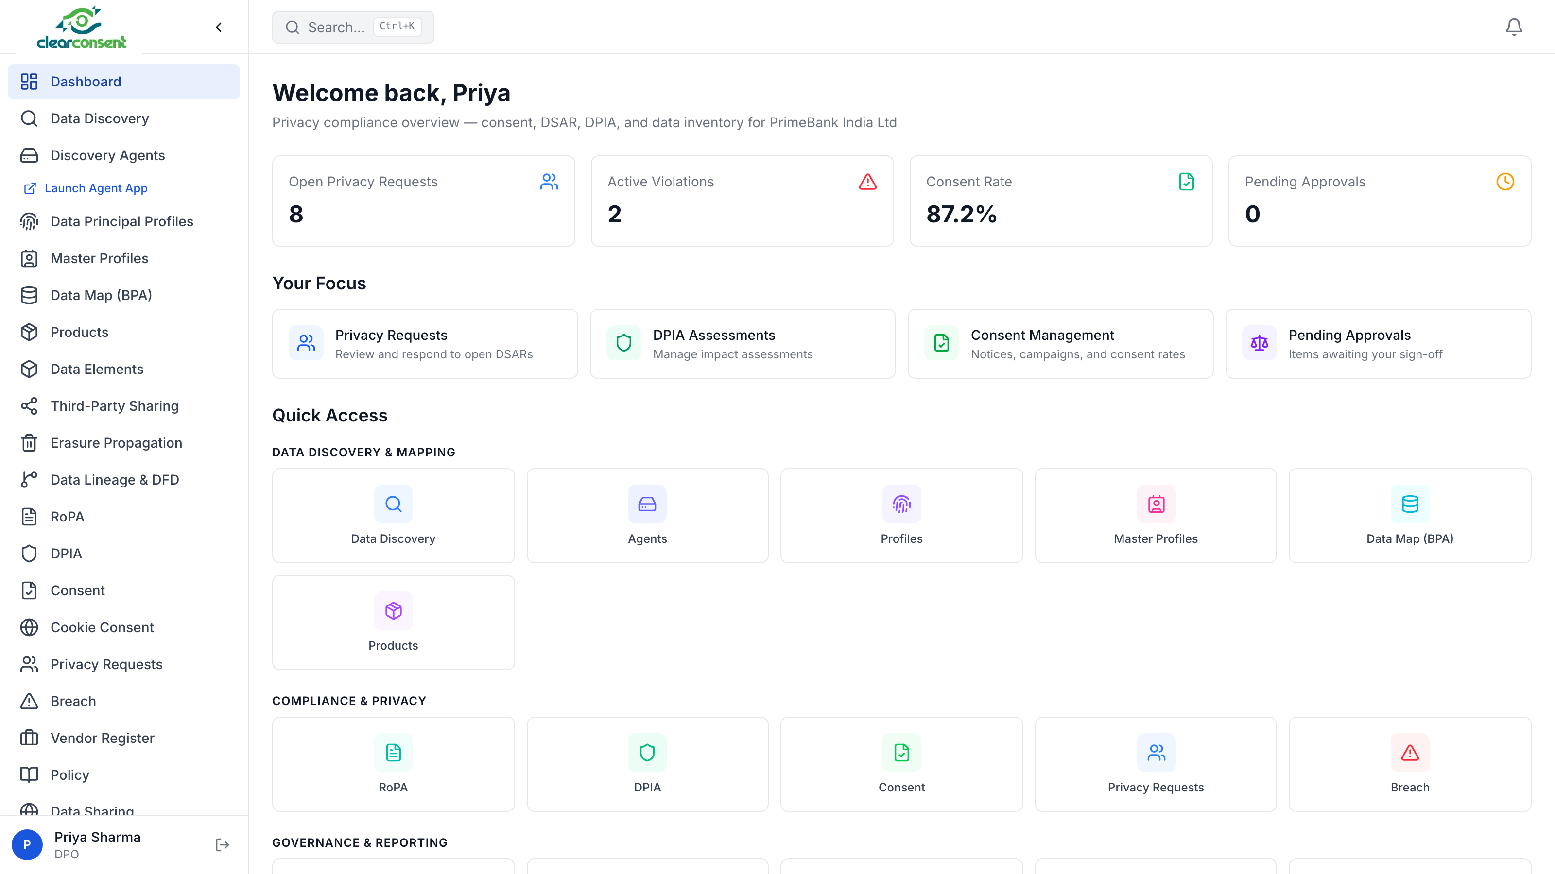The width and height of the screenshot is (1555, 874).
Task: Open Data Discovery in the sidebar
Action: pos(124,118)
